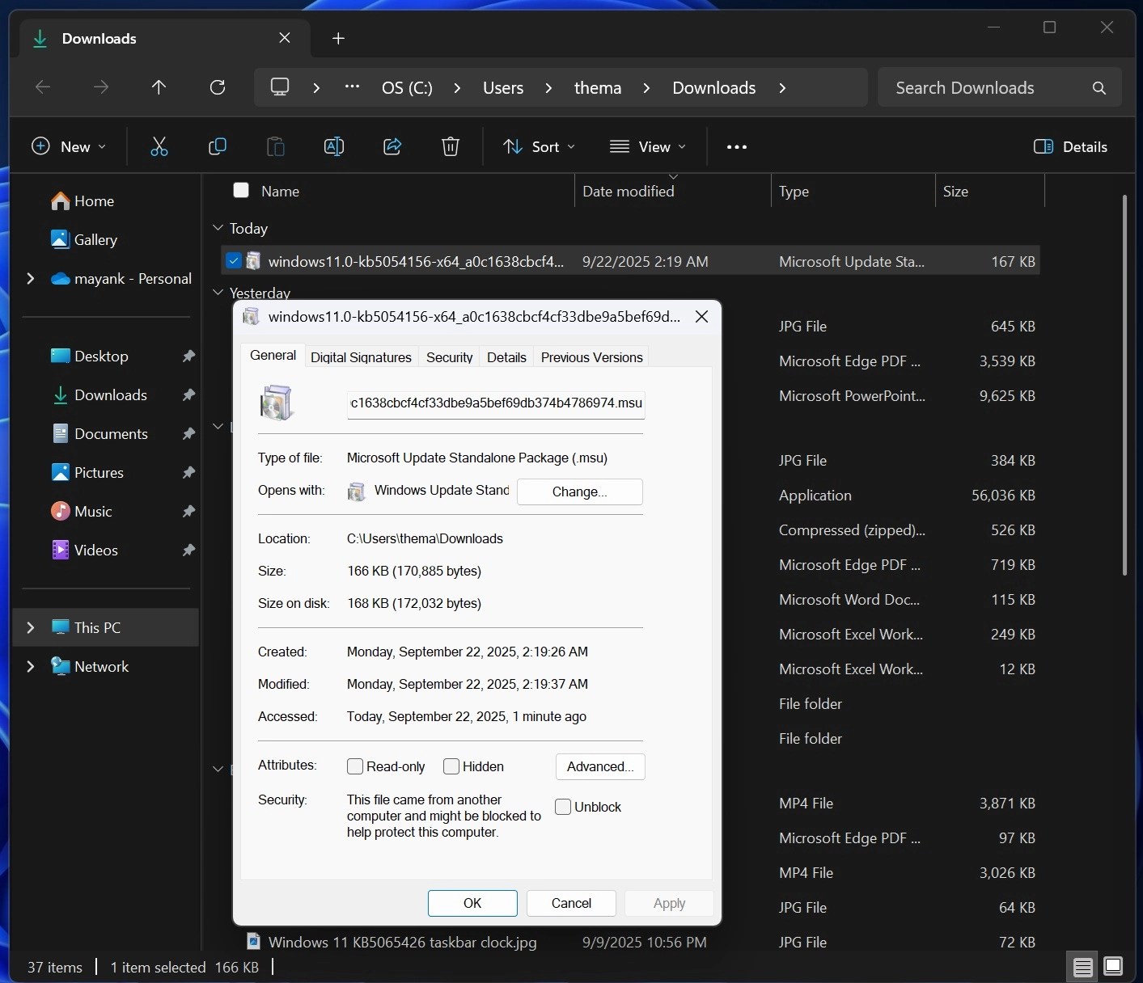Open the Previous Versions tab
Image resolution: width=1143 pixels, height=983 pixels.
(591, 356)
